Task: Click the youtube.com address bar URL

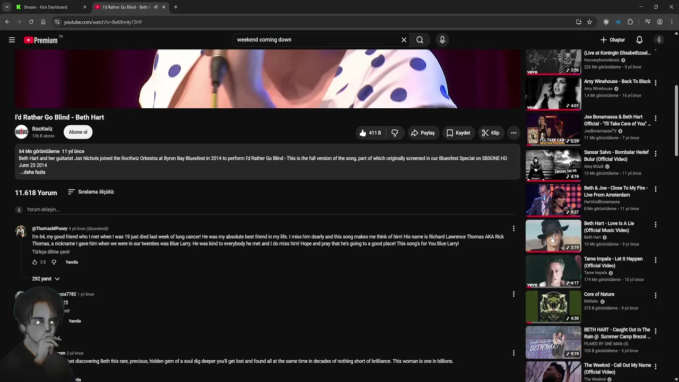Action: pyautogui.click(x=103, y=22)
